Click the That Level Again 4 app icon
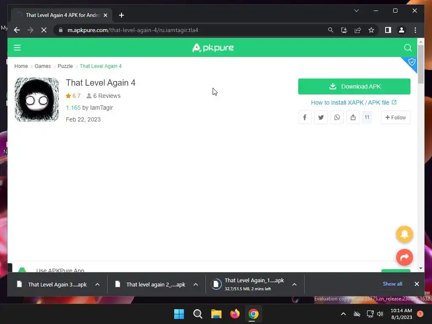Viewport: 432px width, 324px height. 37,100
